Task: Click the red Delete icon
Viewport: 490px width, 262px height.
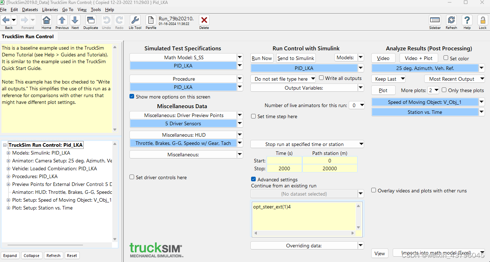Action: 204,20
